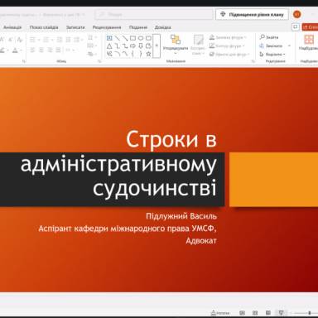Select the Right Brace shape
318x318 pixels.
point(141,54)
